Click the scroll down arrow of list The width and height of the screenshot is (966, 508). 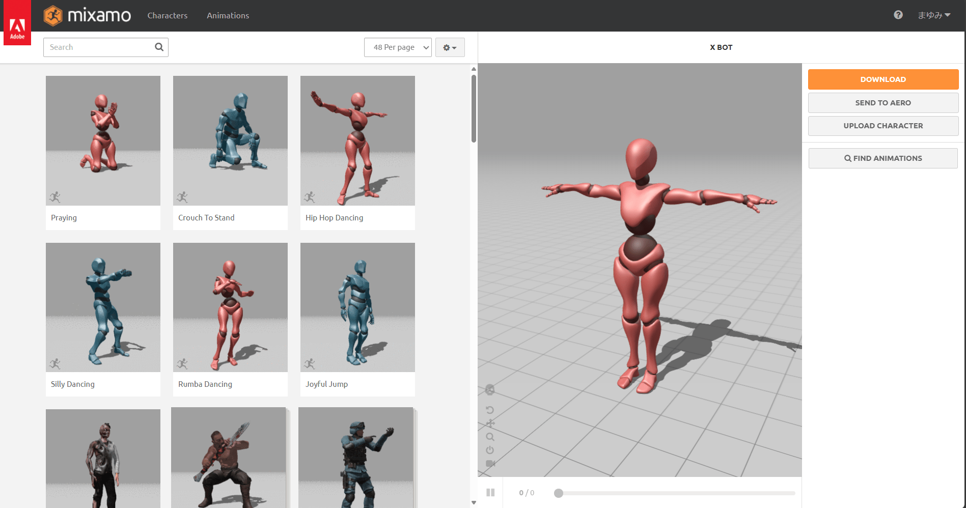pos(474,503)
